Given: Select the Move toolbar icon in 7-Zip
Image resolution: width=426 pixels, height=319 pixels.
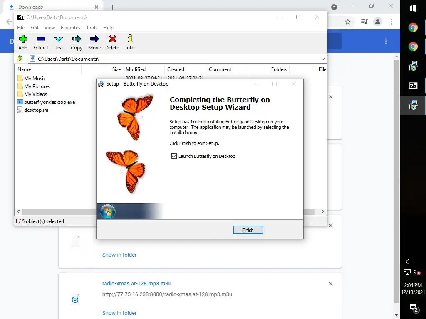Looking at the screenshot, I should pos(94,39).
